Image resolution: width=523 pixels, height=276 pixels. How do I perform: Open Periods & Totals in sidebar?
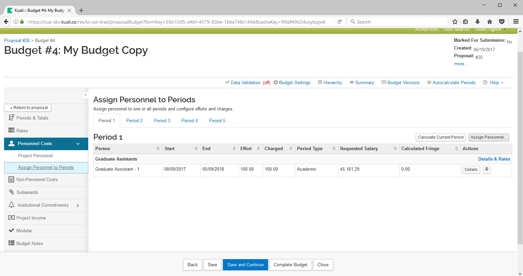[x=32, y=118]
